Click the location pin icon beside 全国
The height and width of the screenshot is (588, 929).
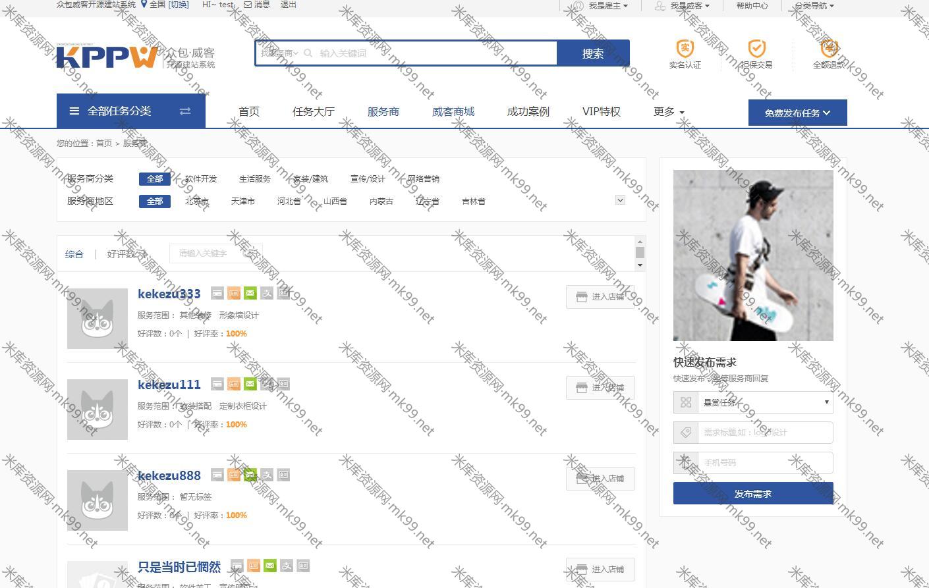click(x=144, y=5)
